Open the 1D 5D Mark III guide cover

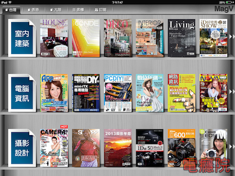coord(150,148)
